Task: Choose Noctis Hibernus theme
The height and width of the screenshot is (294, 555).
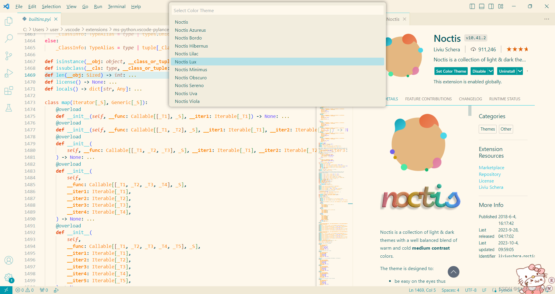Action: 277,46
